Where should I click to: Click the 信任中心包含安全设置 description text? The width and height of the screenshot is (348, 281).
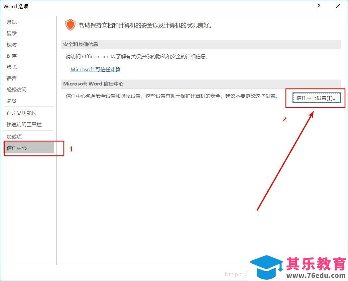172,96
